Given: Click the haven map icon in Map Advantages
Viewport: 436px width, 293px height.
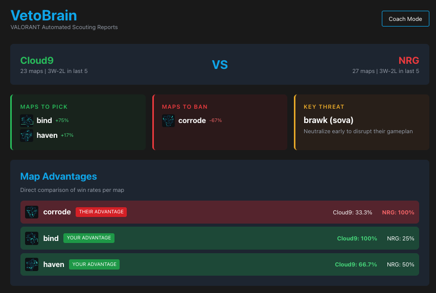Looking at the screenshot, I should [x=32, y=264].
